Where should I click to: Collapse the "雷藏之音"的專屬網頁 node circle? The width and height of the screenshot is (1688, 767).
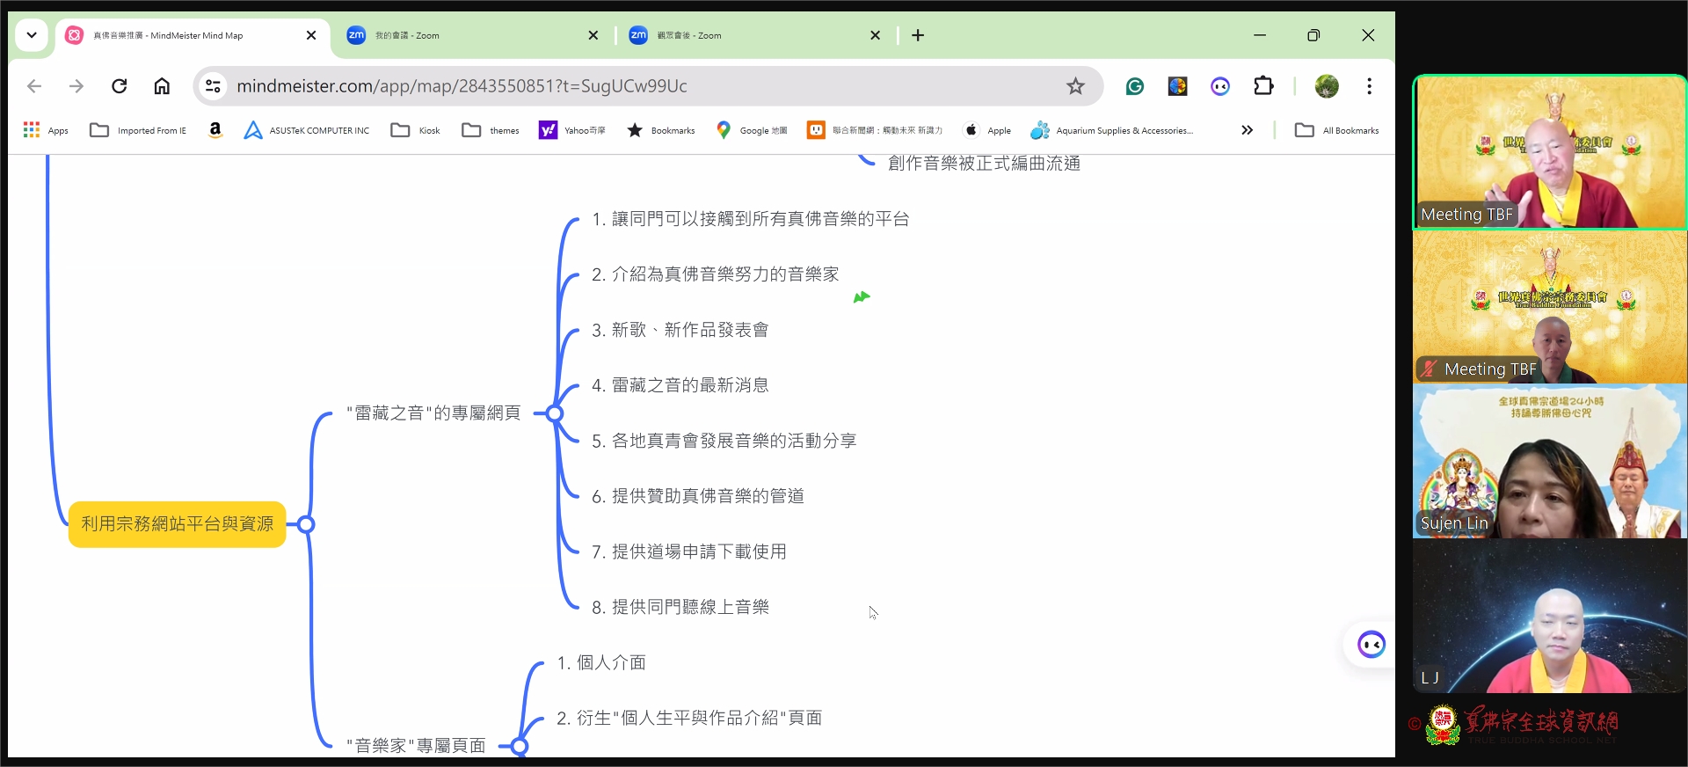(x=554, y=413)
